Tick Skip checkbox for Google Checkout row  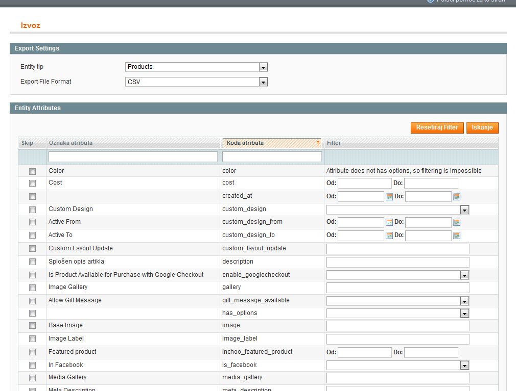[32, 275]
